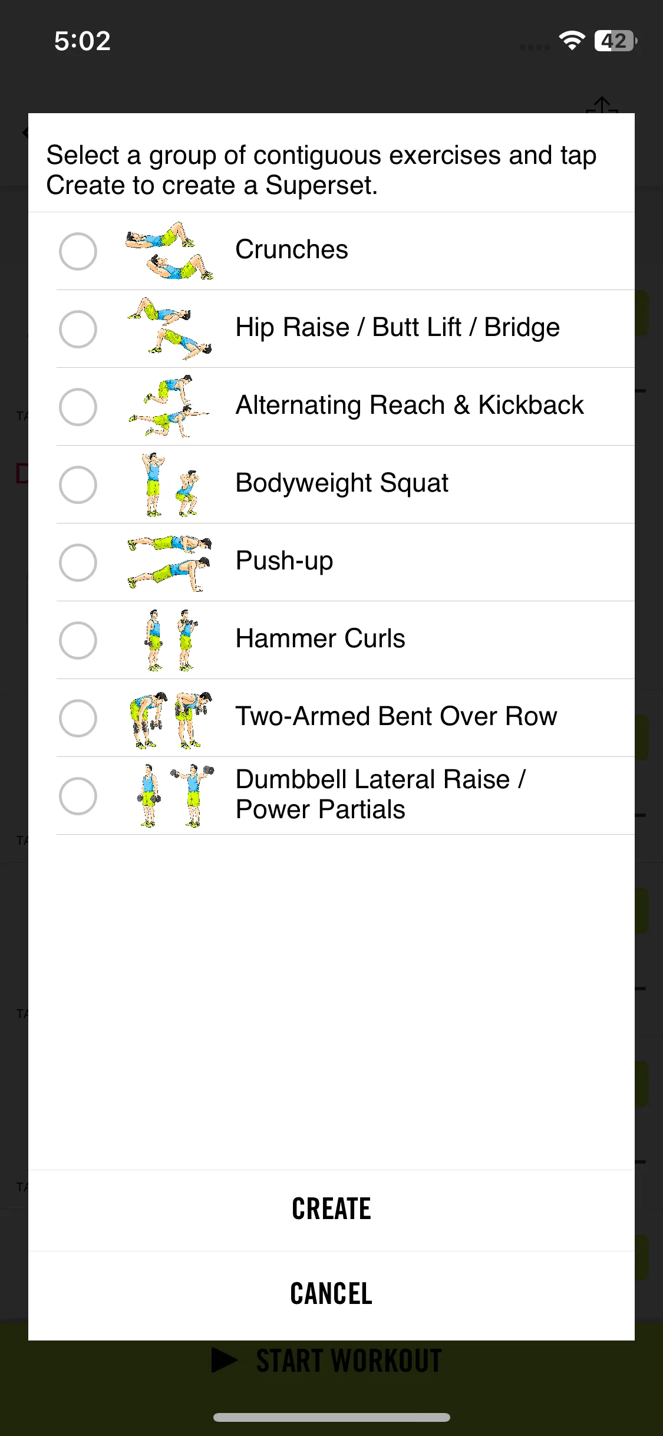The width and height of the screenshot is (663, 1436).
Task: Tap the Two-Armed Bent Over Row illustration
Action: [x=170, y=719]
